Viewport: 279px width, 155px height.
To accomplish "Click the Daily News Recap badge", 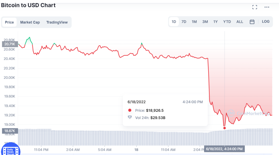I will coord(10,150).
